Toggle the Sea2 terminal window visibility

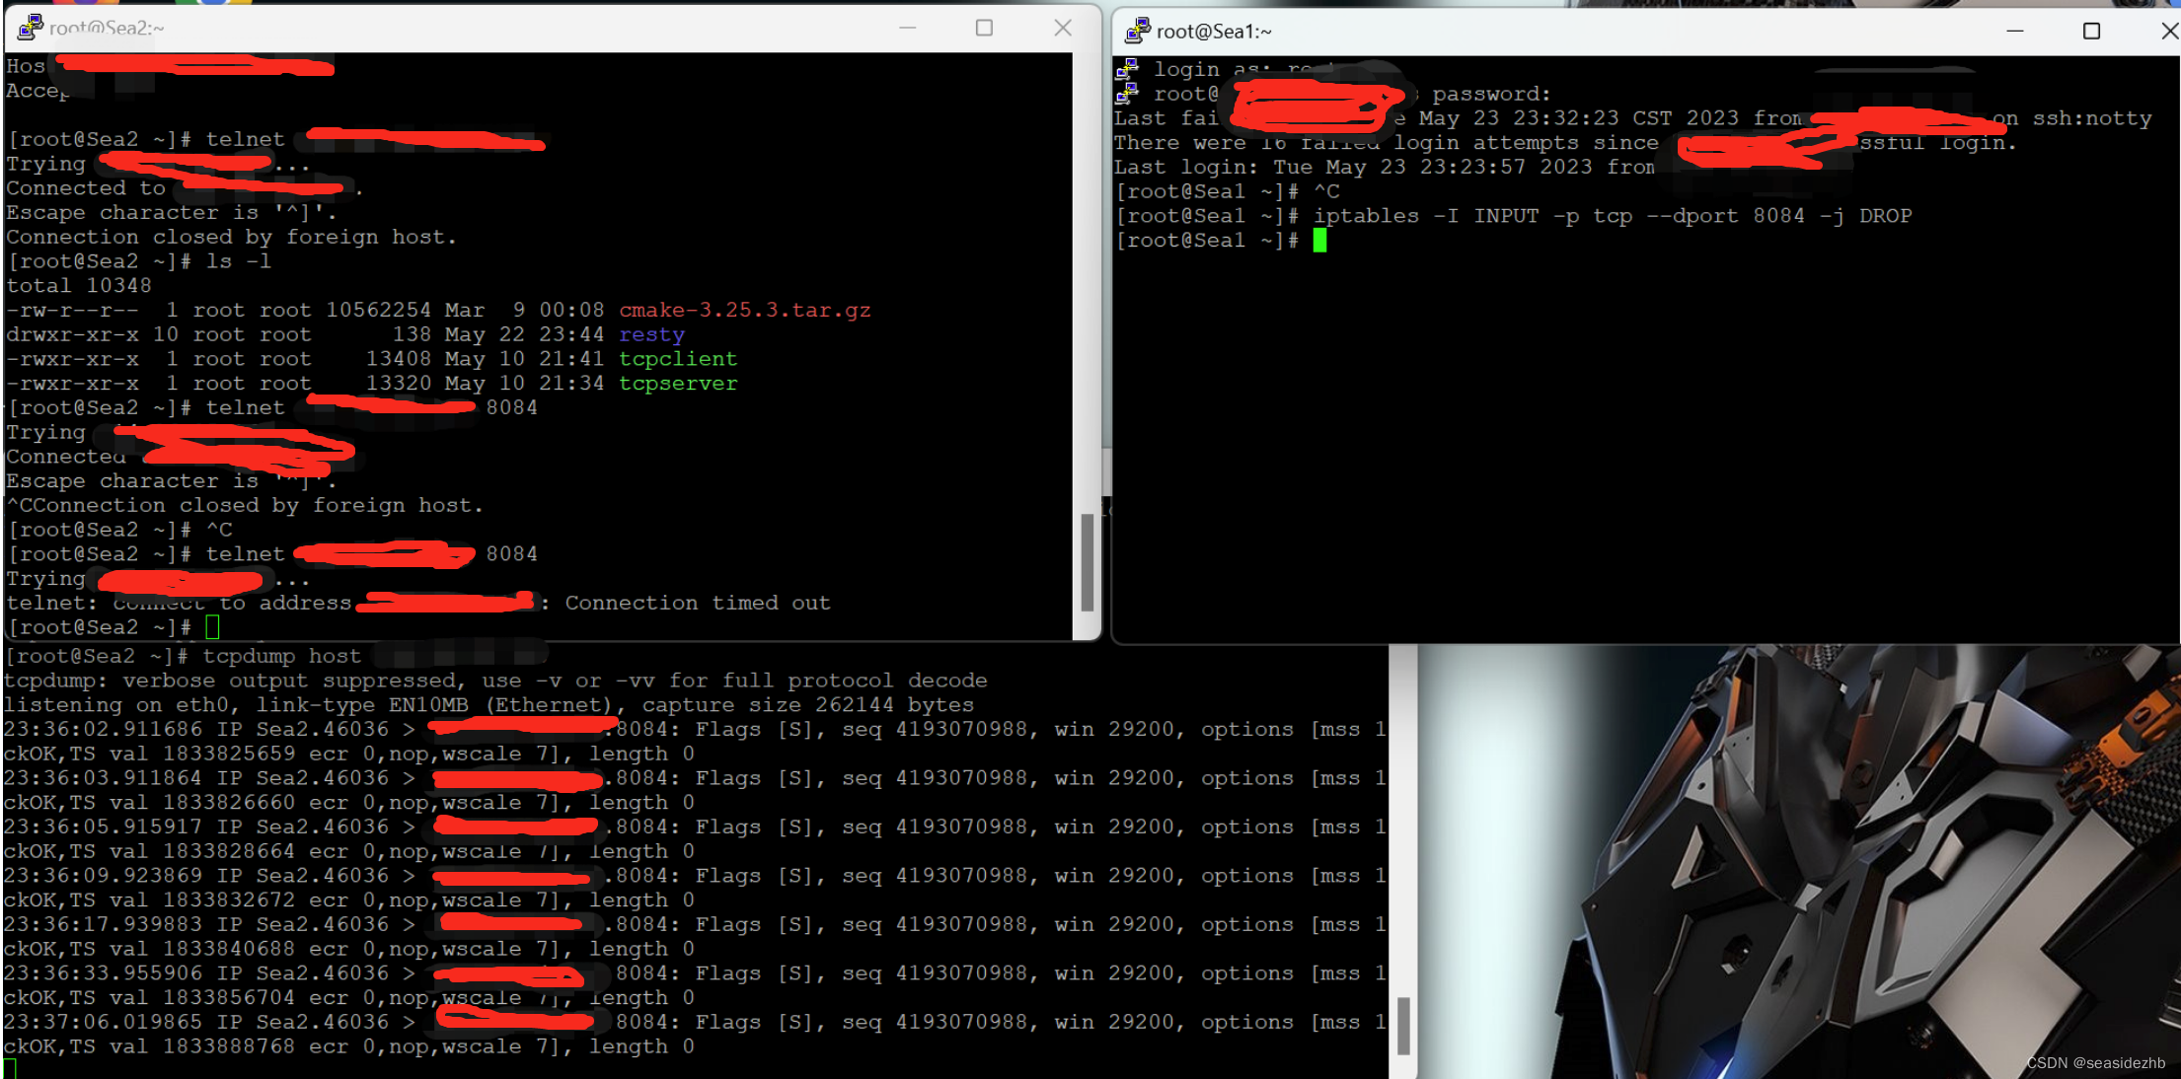point(911,27)
